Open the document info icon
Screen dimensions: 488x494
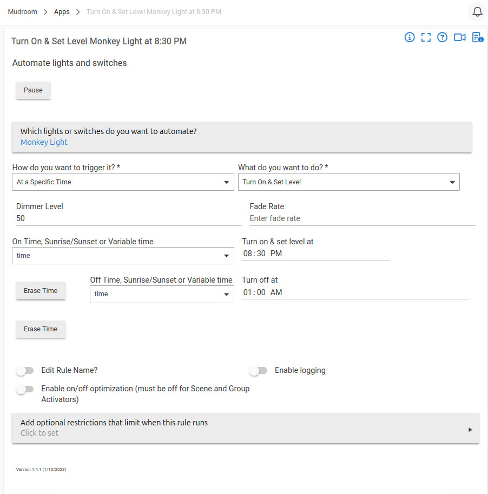coord(478,37)
